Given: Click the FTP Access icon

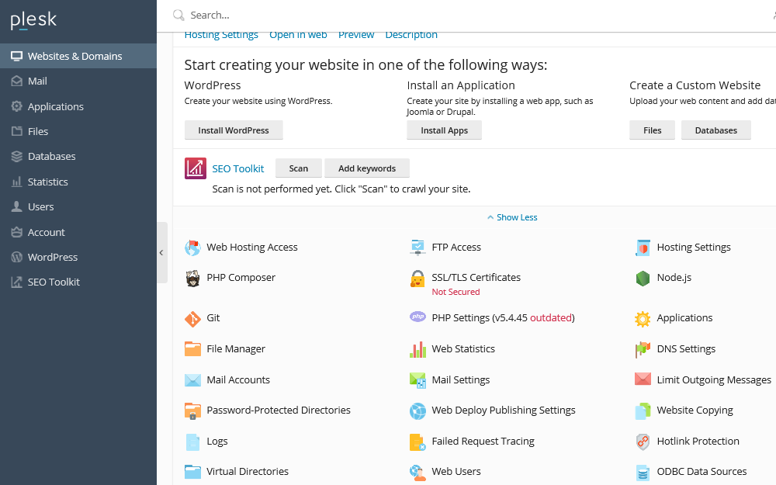Looking at the screenshot, I should point(417,248).
